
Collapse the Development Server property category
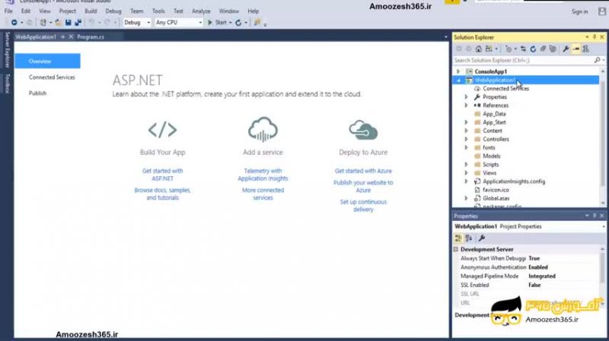pos(456,249)
